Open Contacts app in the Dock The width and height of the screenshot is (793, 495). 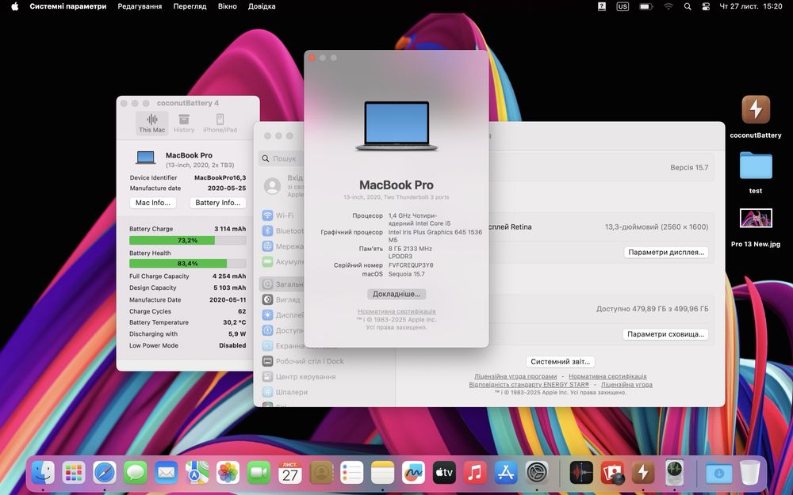[321, 474]
